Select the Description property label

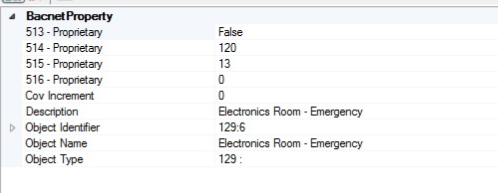tap(52, 111)
